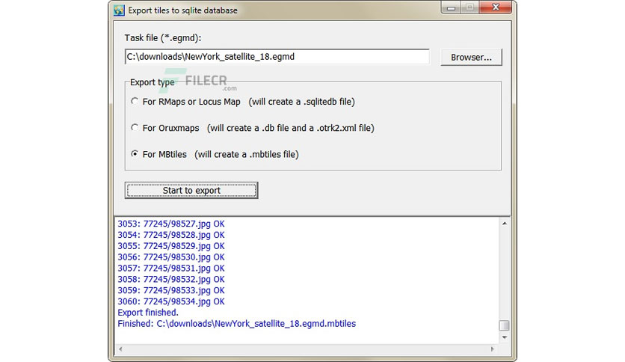Choose For MBtiles radio button
The image size is (625, 362).
(x=135, y=154)
